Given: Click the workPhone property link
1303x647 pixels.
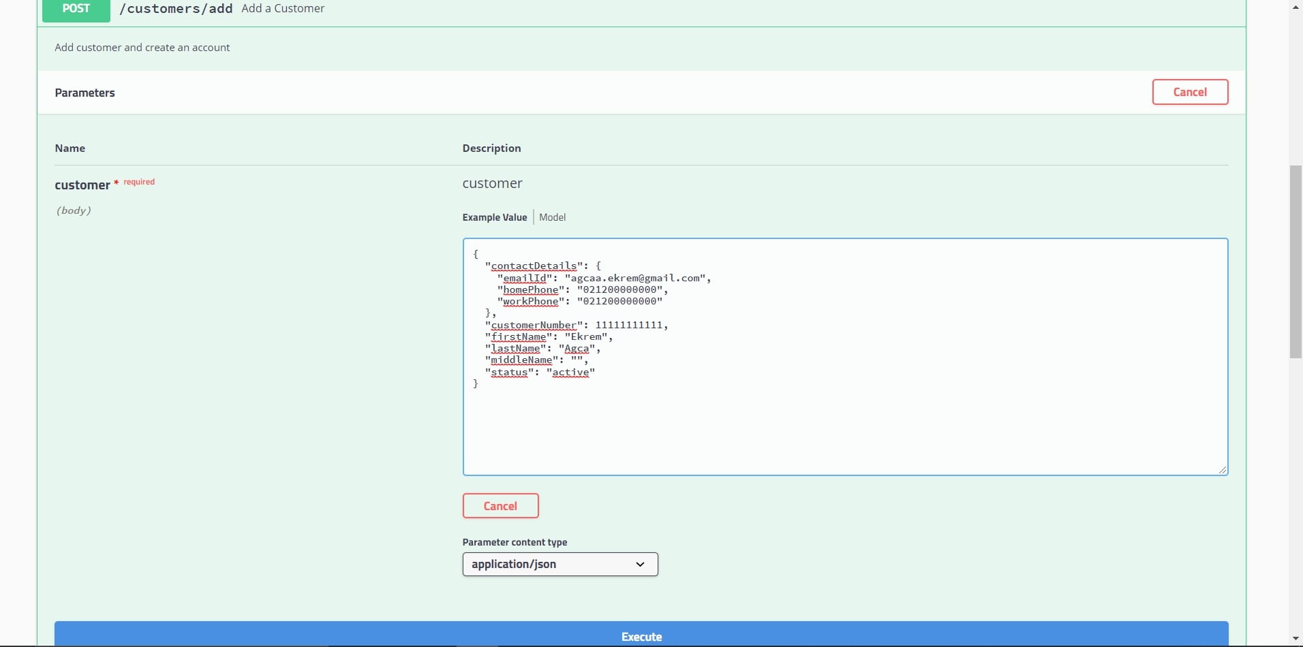Looking at the screenshot, I should tap(531, 302).
